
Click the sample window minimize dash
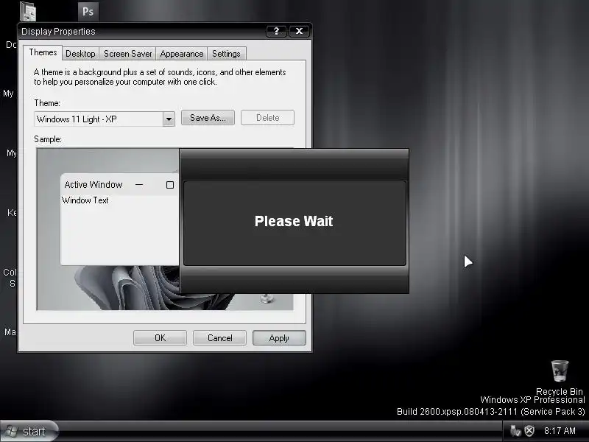[x=139, y=185]
